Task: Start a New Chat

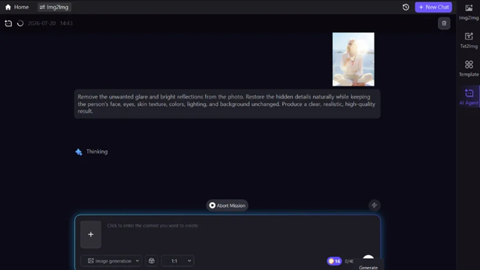Action: (x=433, y=7)
